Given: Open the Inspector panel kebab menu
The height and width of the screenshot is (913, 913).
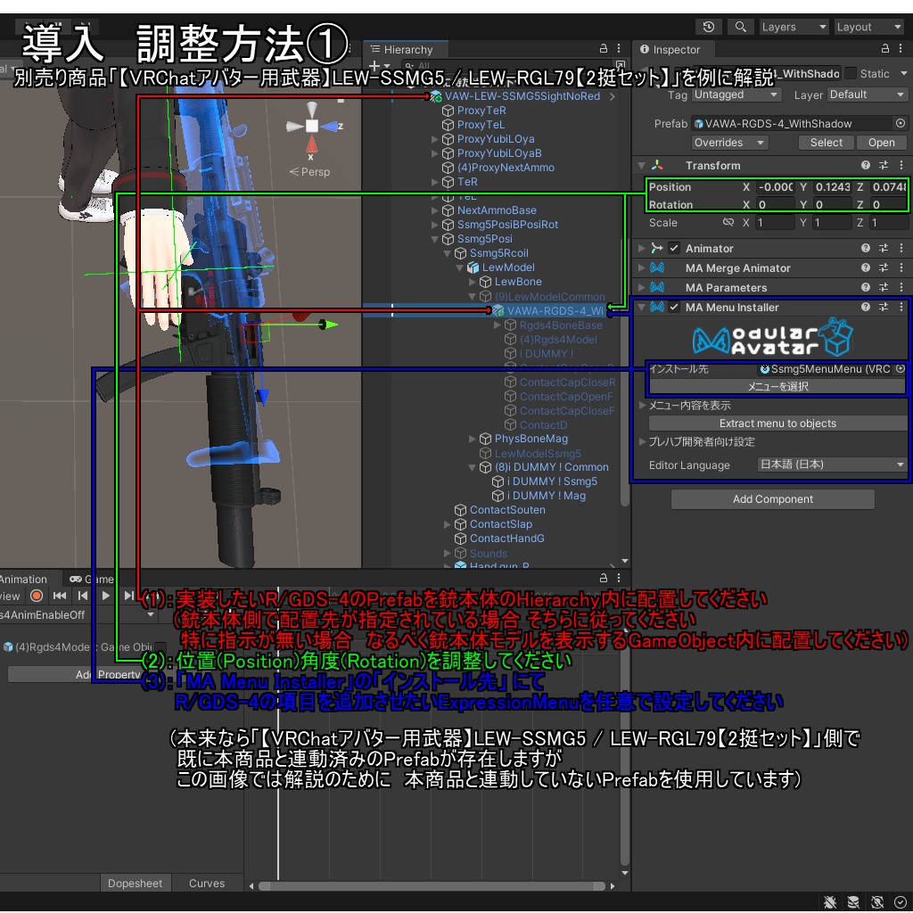Looking at the screenshot, I should [901, 49].
